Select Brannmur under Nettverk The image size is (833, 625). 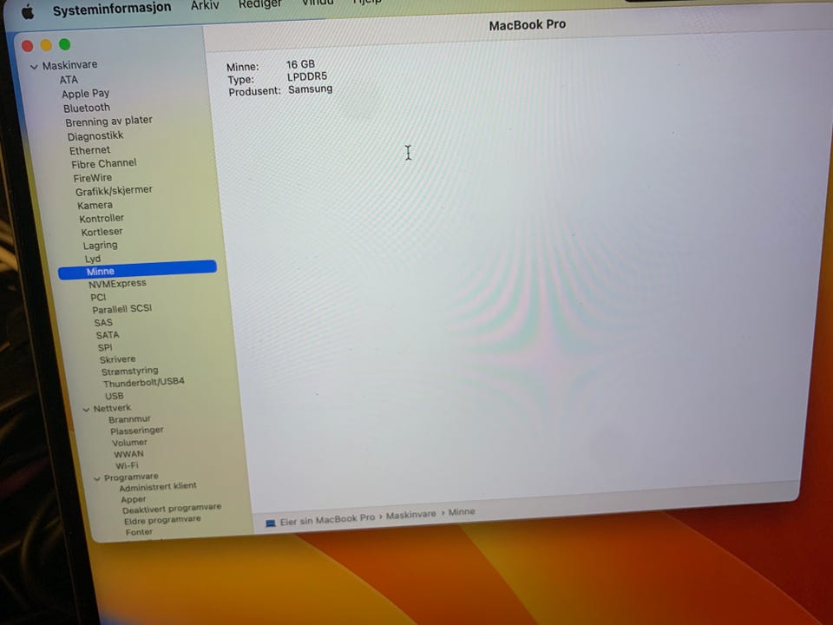pyautogui.click(x=129, y=419)
